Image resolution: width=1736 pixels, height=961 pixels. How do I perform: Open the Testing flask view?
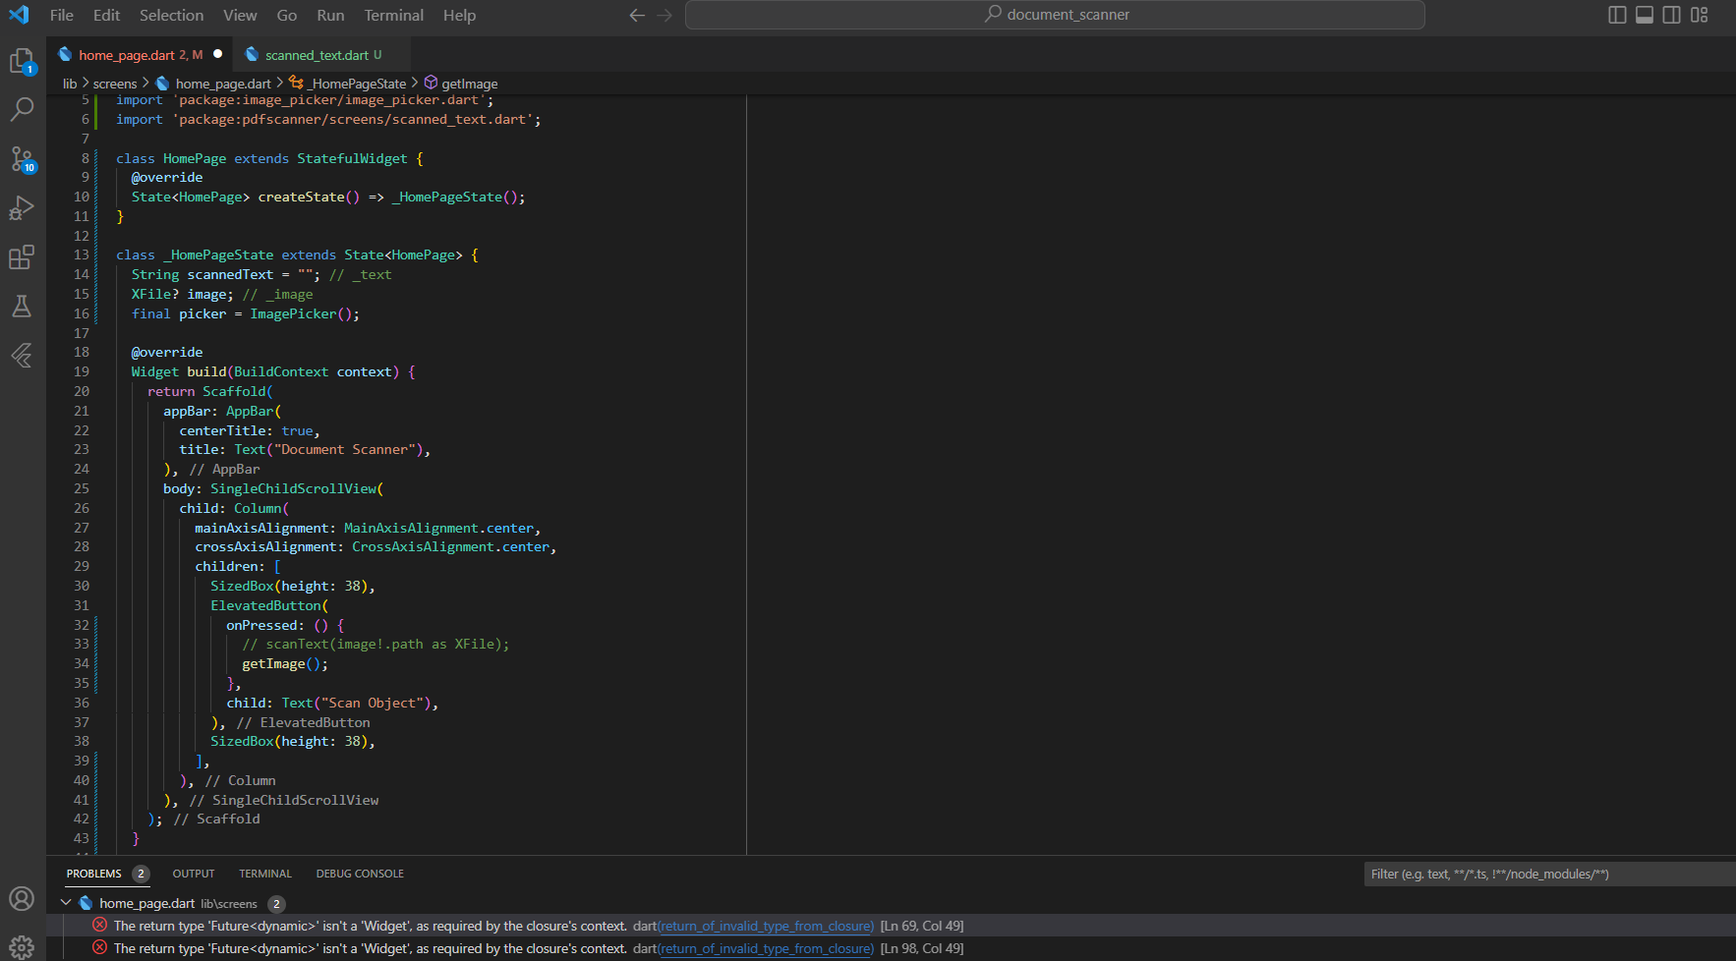[x=22, y=306]
